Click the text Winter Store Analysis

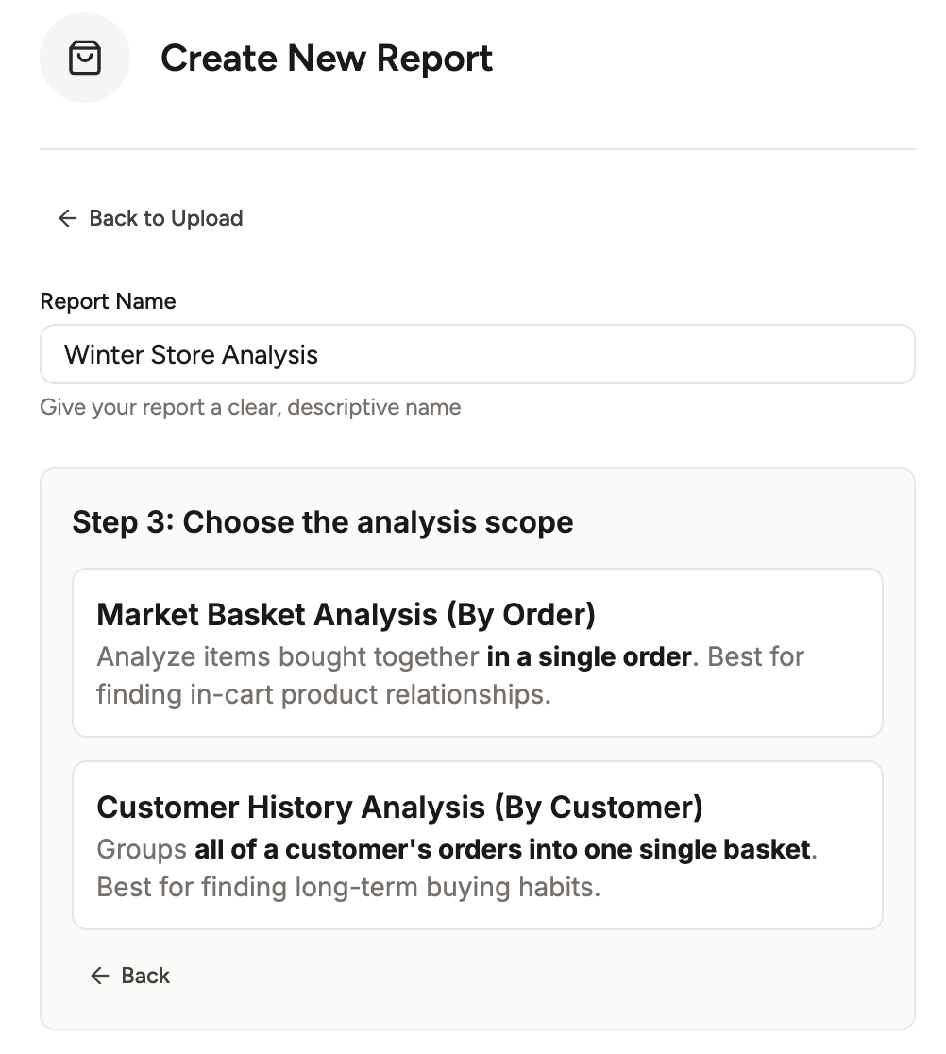point(190,353)
